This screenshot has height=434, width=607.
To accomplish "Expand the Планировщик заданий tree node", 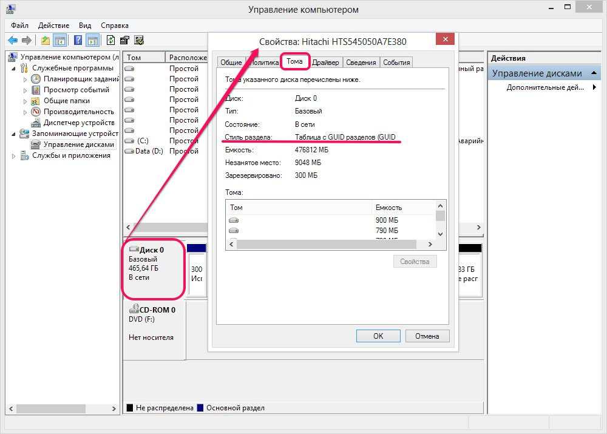I will coord(25,80).
